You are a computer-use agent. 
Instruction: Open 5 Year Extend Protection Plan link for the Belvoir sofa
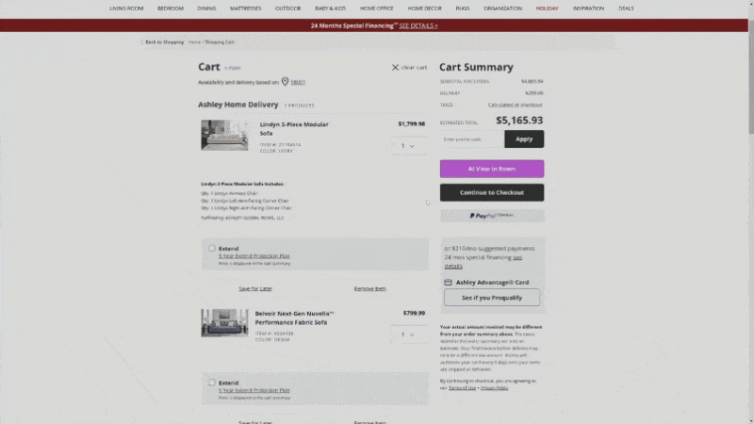click(x=254, y=390)
